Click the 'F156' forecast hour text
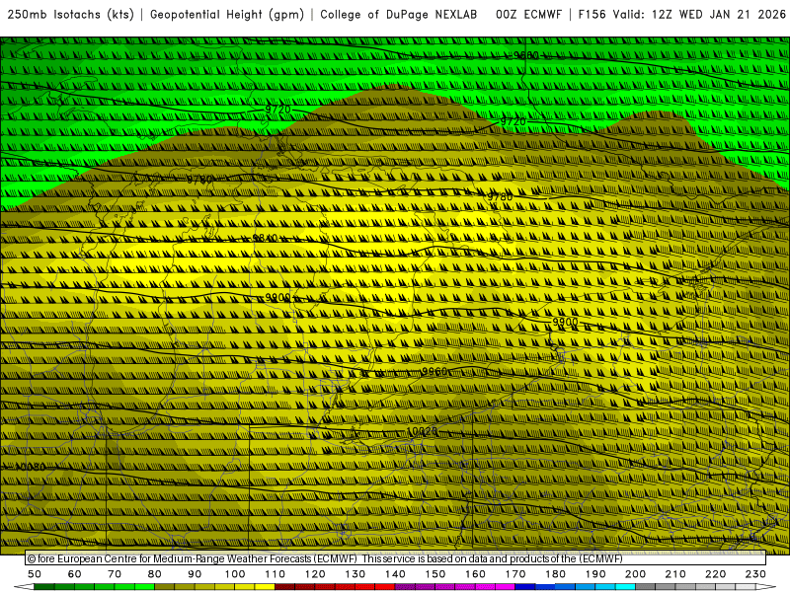The image size is (790, 592). click(592, 15)
